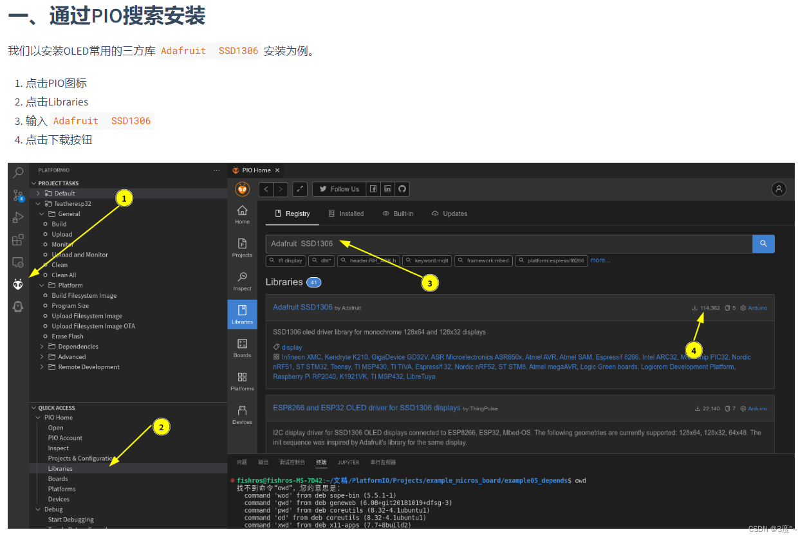
Task: Close the PIO Home tab
Action: (277, 170)
